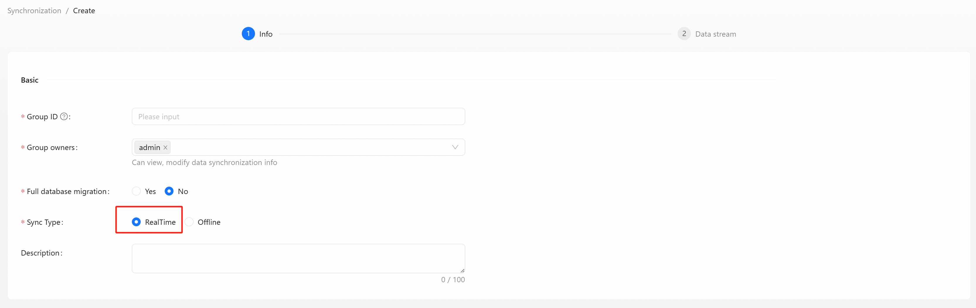This screenshot has height=308, width=976.
Task: Click the step 1 Info circle icon
Action: tap(248, 34)
